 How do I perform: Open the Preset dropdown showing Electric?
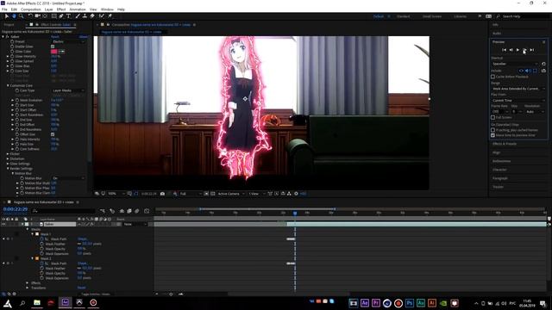pos(68,41)
